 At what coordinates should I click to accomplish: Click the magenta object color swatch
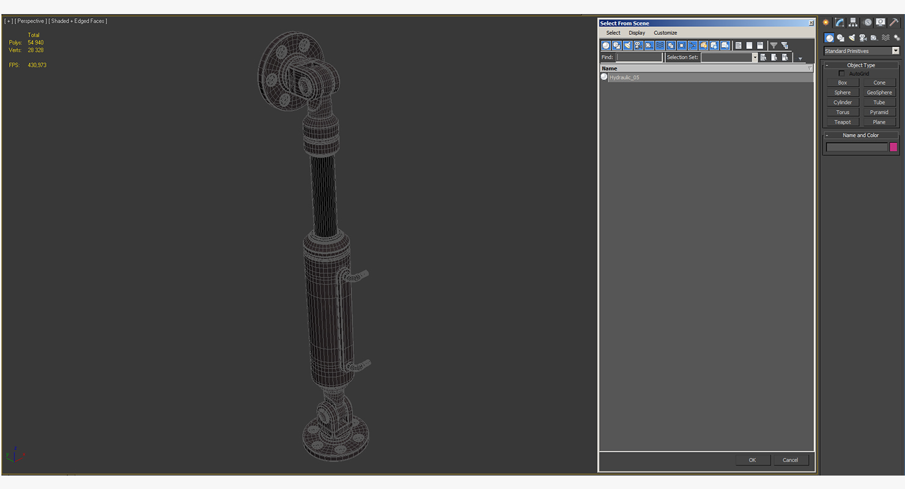[893, 147]
